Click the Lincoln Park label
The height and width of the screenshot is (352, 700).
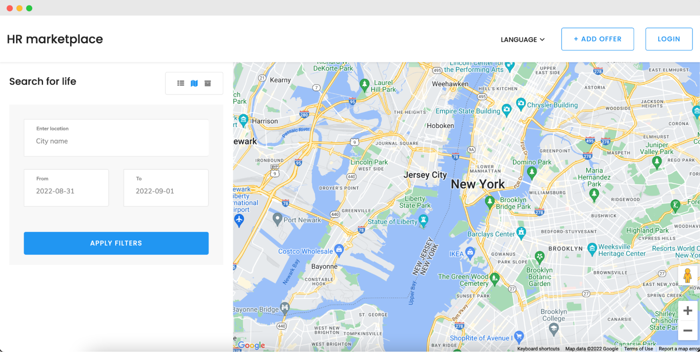pos(369,162)
